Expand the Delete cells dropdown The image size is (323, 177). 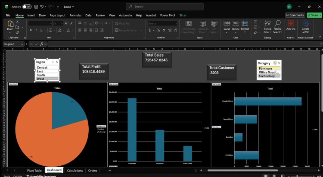tap(236, 32)
